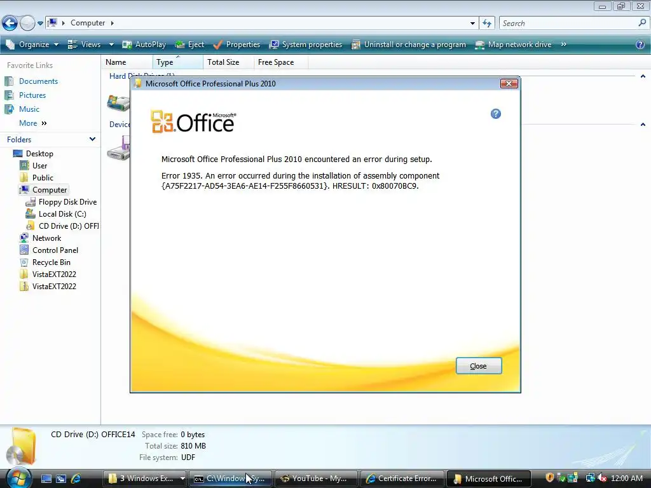
Task: Click Computer breadcrumb in address bar
Action: [88, 23]
